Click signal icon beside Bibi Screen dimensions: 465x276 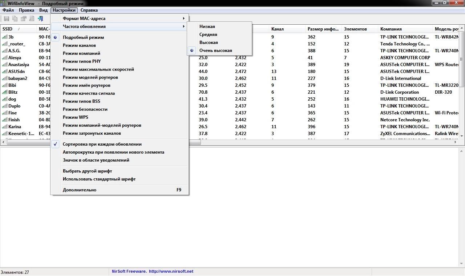4,85
